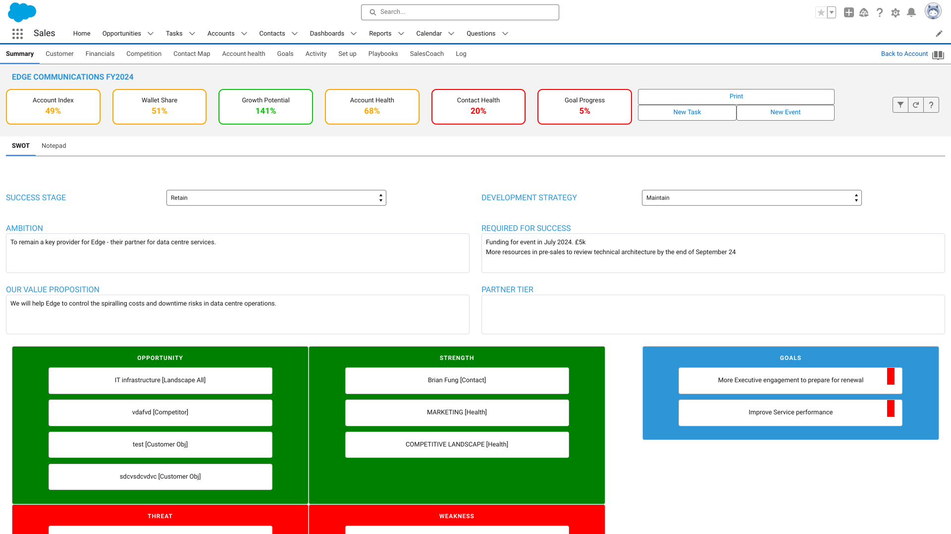Click the global Search field

[x=460, y=12]
